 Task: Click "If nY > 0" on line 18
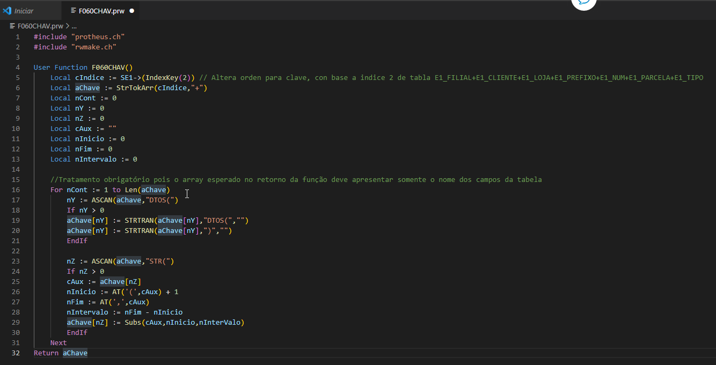(85, 210)
